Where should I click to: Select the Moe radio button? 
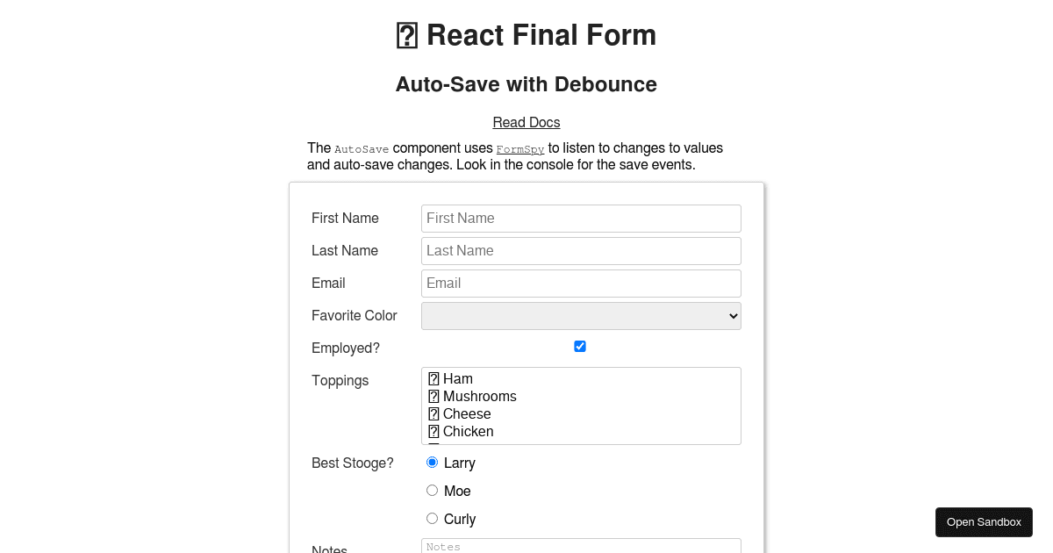coord(432,490)
